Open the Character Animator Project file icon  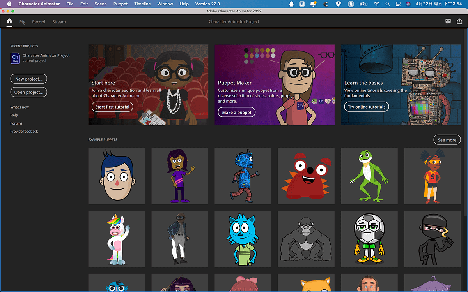(x=15, y=58)
